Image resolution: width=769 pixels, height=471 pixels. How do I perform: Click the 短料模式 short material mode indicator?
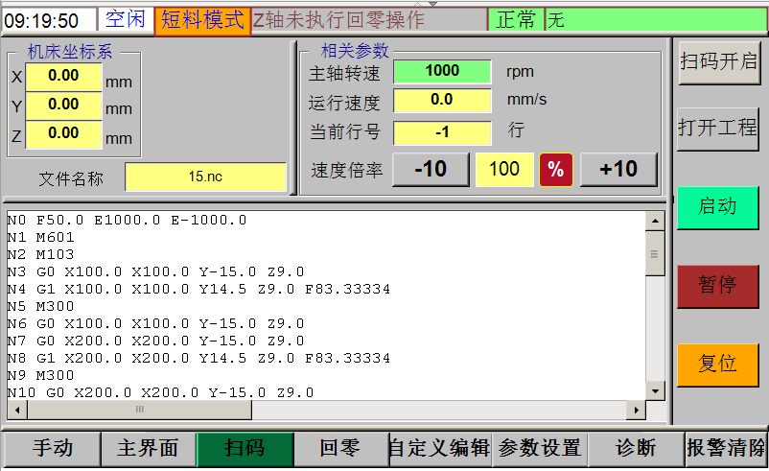point(202,21)
